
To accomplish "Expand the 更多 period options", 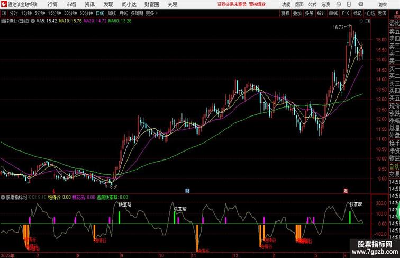I will [152, 13].
